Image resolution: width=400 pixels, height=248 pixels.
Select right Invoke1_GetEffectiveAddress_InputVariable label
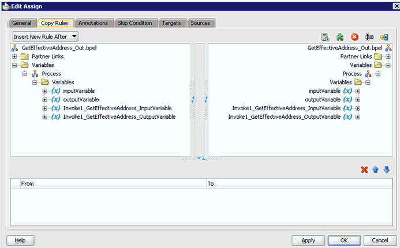click(x=286, y=108)
